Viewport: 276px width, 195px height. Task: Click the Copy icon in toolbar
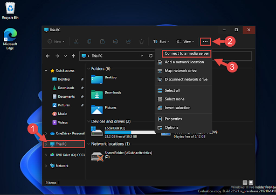click(89, 41)
